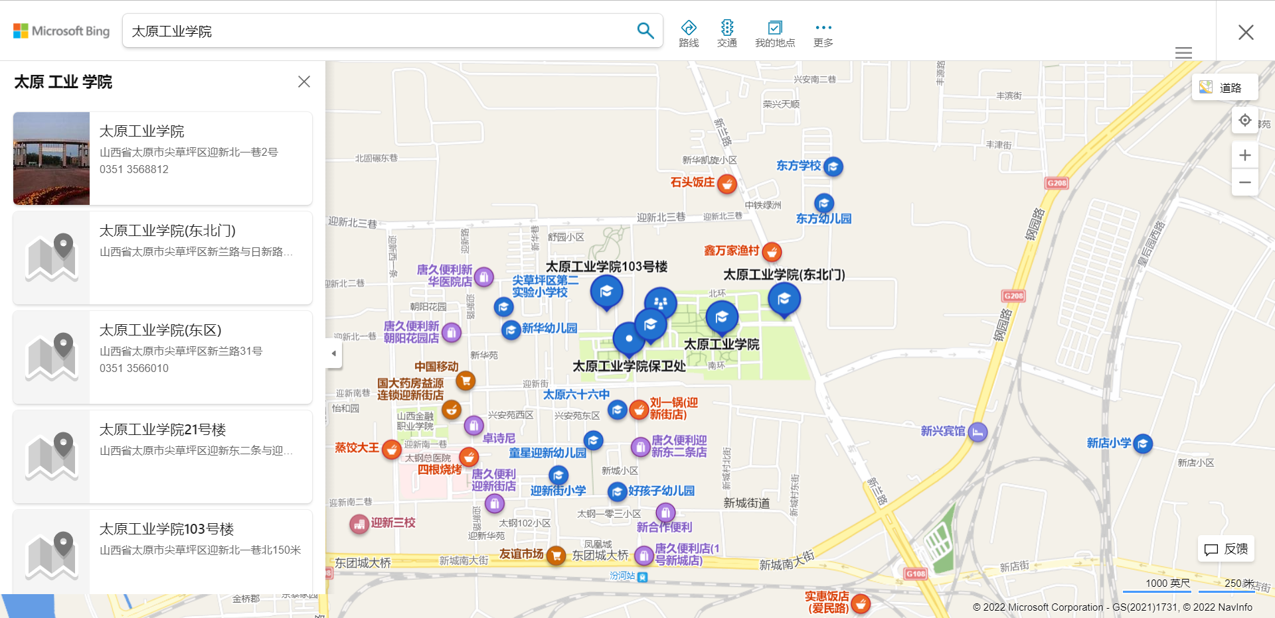Click the 迎新街小学 marker icon
The width and height of the screenshot is (1275, 618).
558,475
